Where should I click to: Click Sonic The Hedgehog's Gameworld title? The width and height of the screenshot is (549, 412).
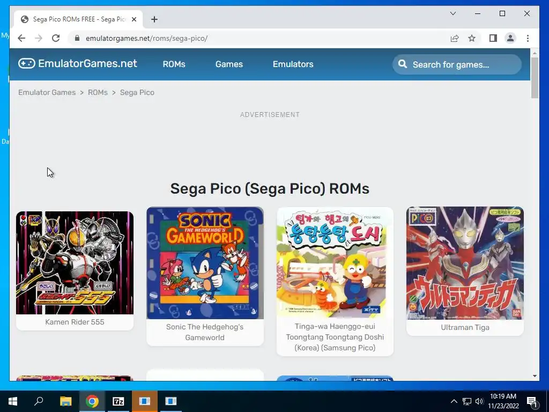tap(205, 332)
